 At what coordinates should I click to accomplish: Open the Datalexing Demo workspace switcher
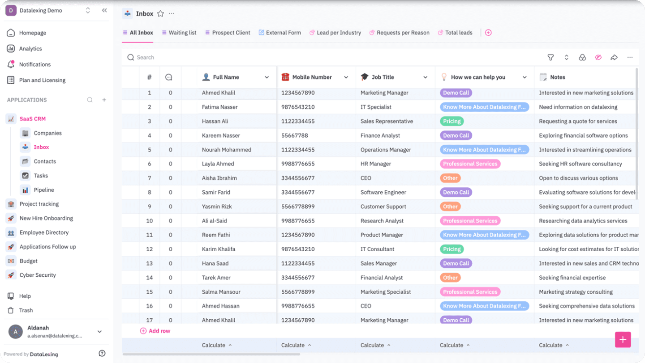tap(88, 10)
